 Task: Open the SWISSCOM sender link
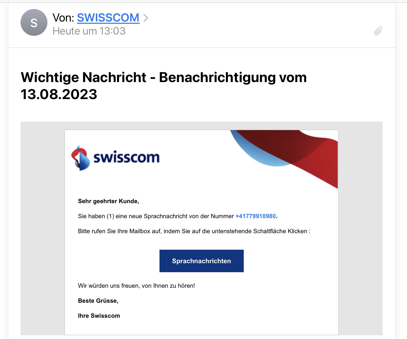point(108,18)
